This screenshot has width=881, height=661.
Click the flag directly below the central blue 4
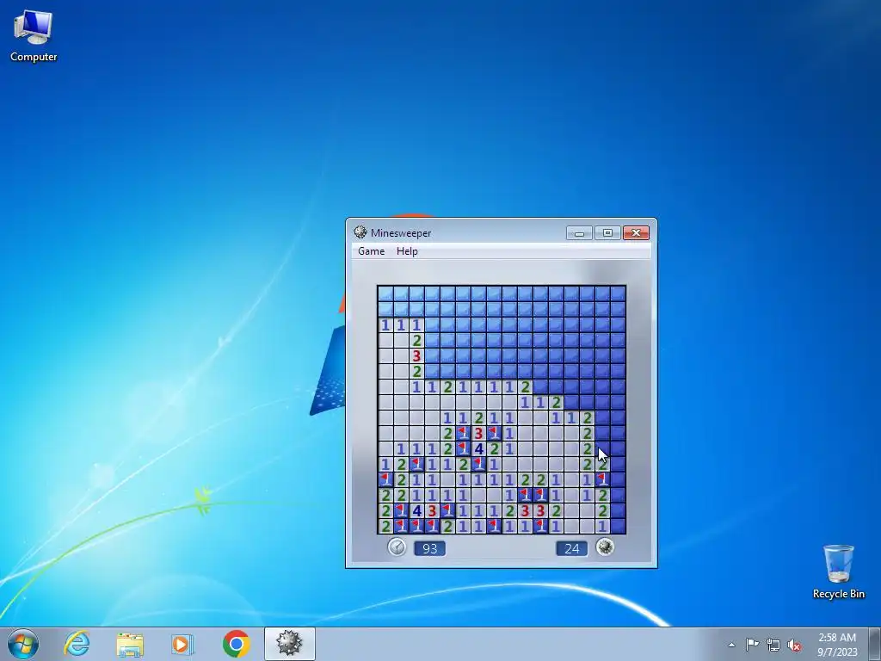click(x=478, y=464)
